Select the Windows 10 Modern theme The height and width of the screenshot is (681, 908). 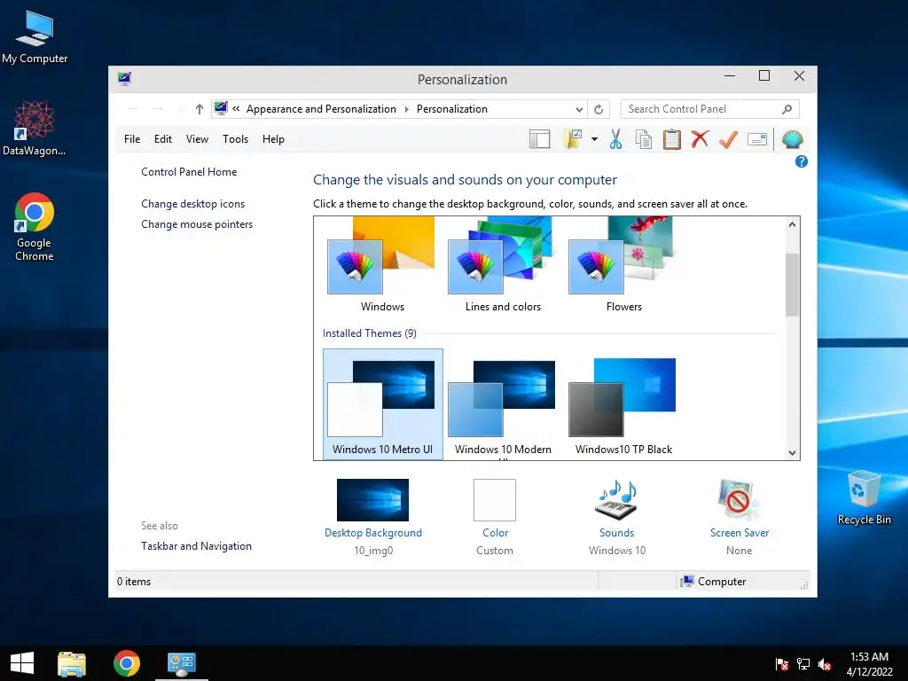503,404
